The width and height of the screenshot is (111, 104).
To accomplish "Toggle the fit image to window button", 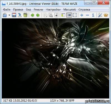I will click(x=69, y=15).
